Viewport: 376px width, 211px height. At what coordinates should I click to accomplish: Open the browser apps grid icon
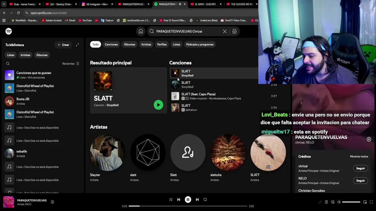click(x=4, y=21)
